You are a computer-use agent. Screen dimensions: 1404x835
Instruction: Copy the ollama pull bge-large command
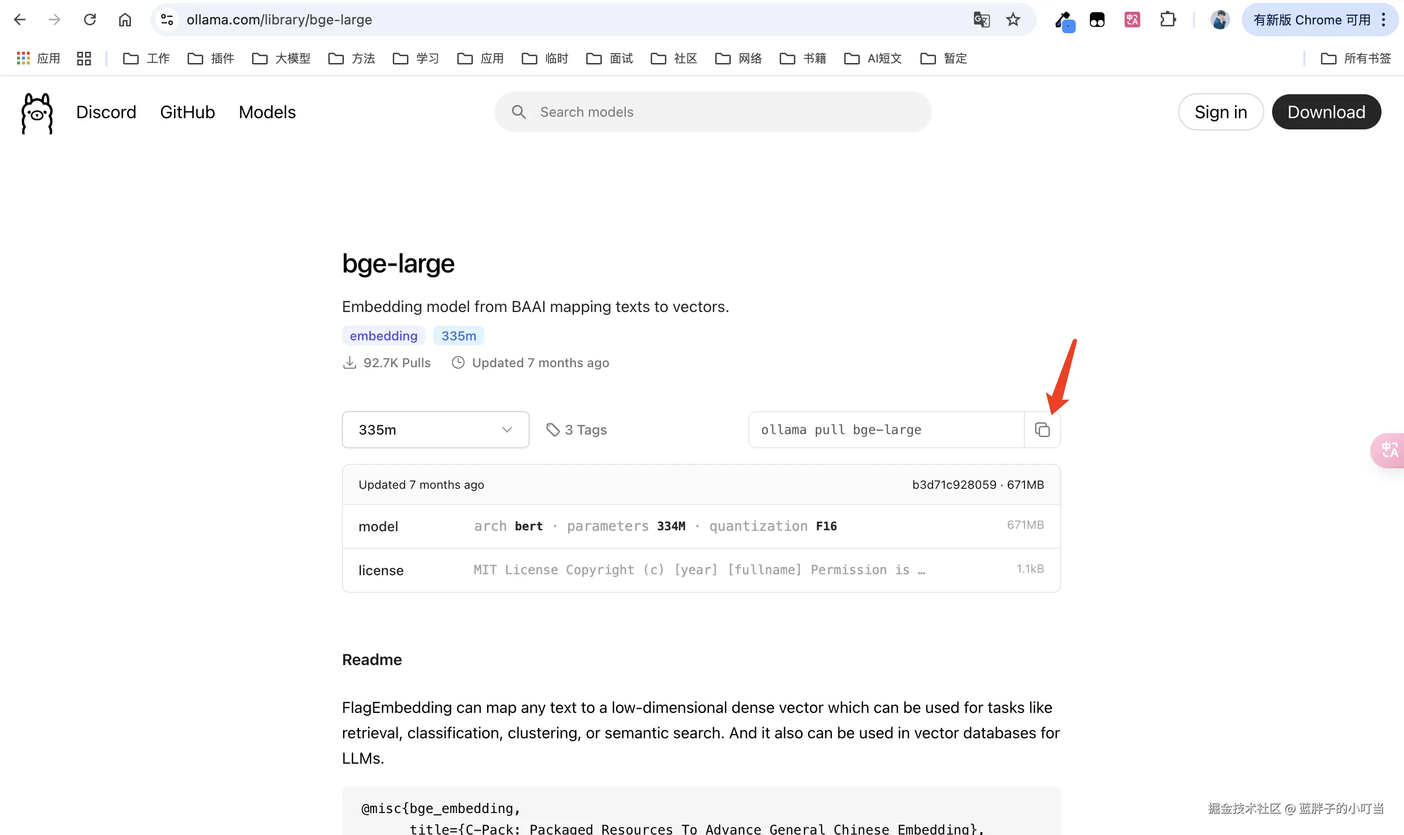tap(1042, 430)
